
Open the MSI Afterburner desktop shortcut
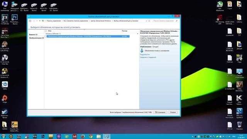pyautogui.click(x=220, y=6)
